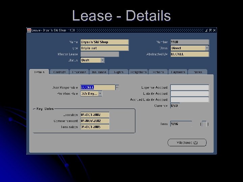Image resolution: width=243 pixels, height=182 pixels.
Task: Click the Oracle icon in Lease title bar
Action: [29, 30]
